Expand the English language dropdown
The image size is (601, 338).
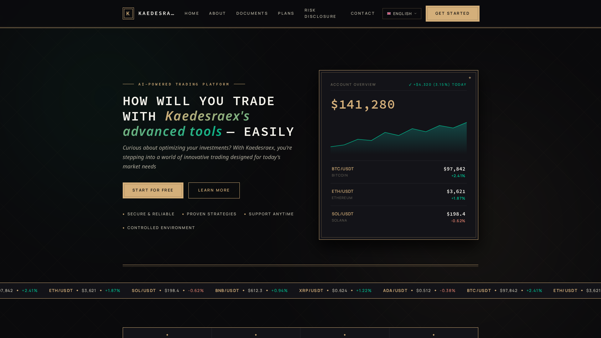pyautogui.click(x=402, y=13)
